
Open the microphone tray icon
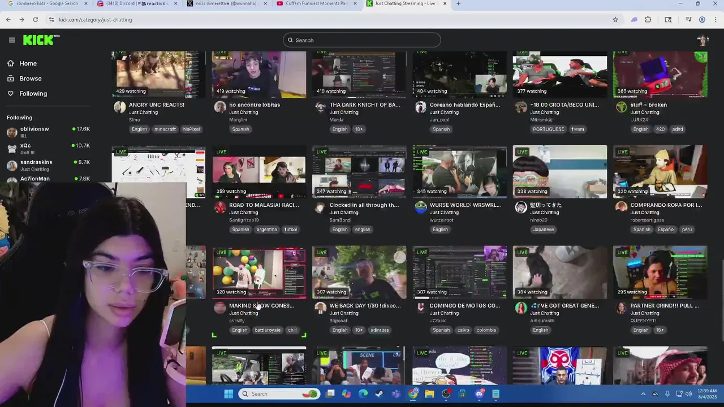pyautogui.click(x=667, y=394)
